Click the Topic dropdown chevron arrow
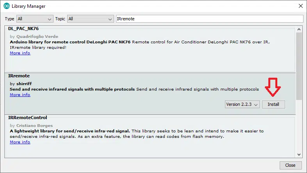Viewport: 307px width, 173px height. pos(110,19)
